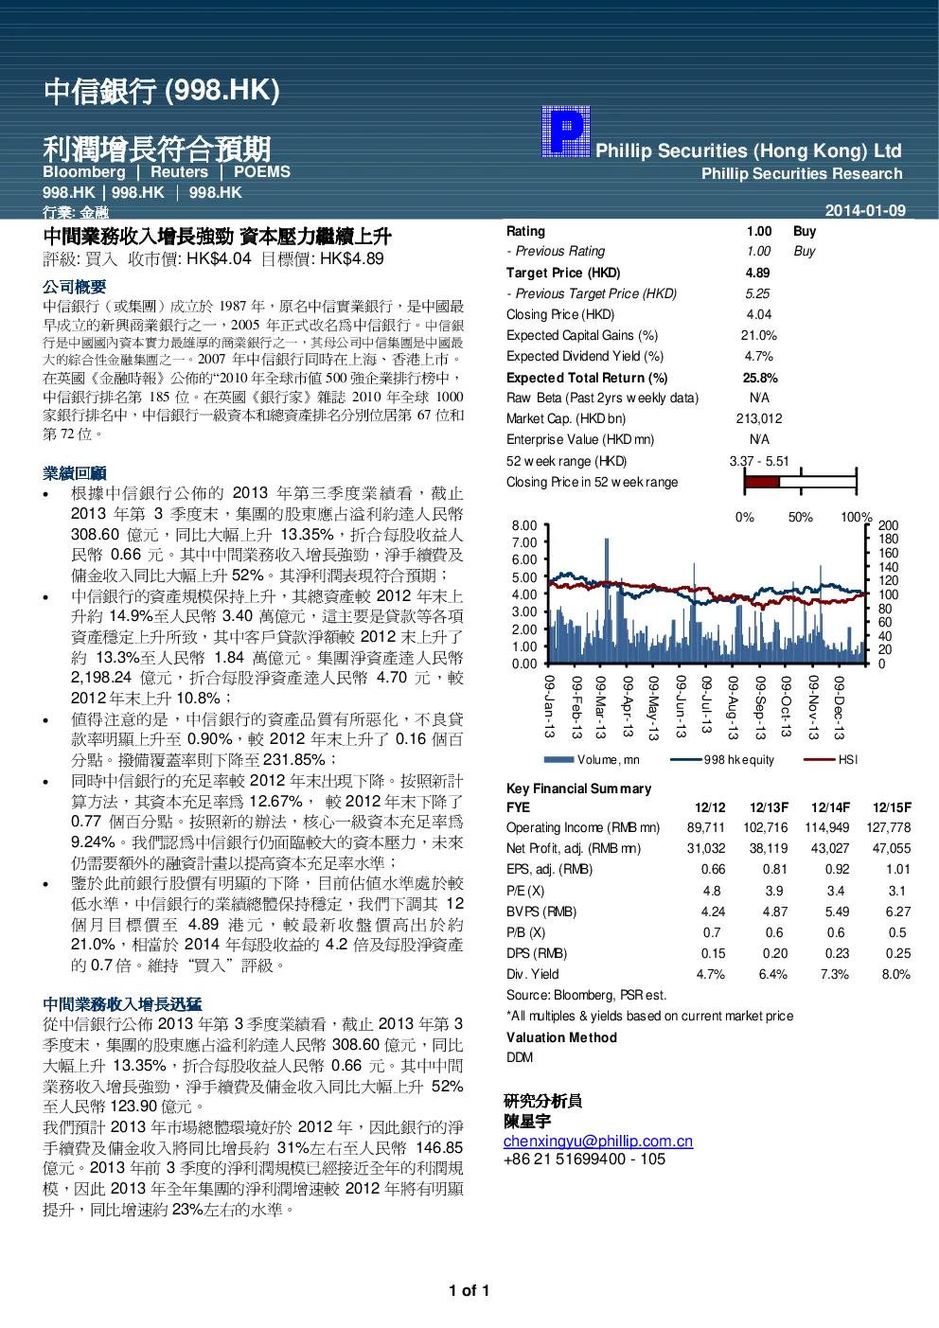
Task: Click the "Source: Bloomberg, PSR est." note
Action: [586, 995]
